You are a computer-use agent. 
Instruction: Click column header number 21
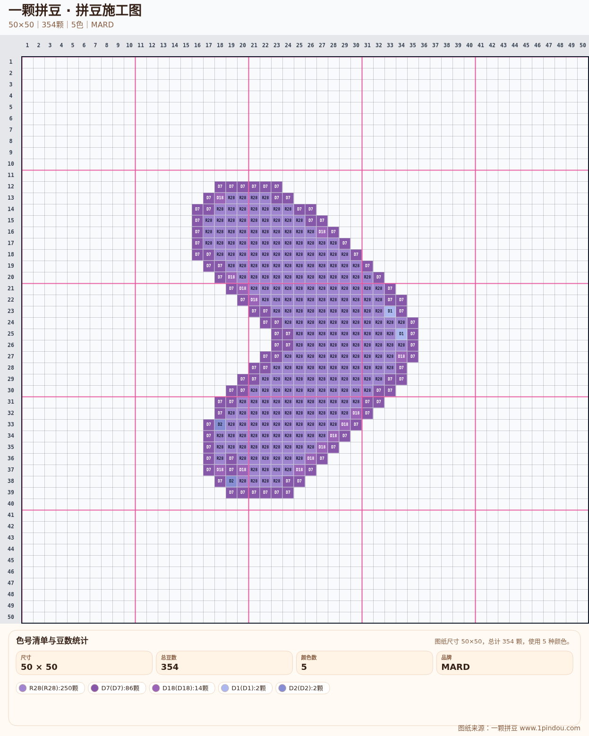click(254, 45)
